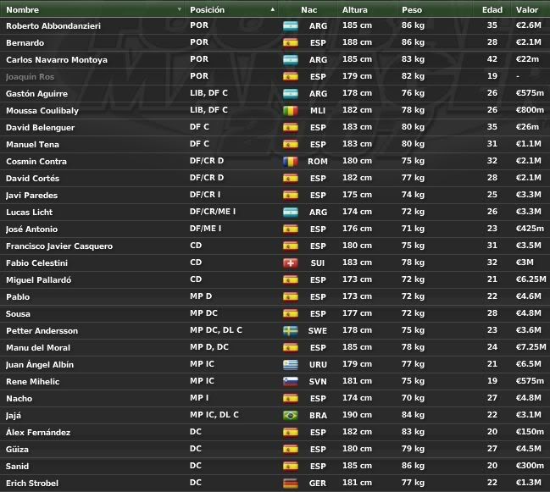Click Gastón Aguirre's Argentina flag
The image size is (550, 492).
click(x=291, y=94)
